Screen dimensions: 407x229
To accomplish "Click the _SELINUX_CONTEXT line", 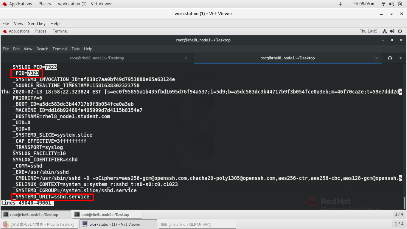I will point(95,184).
